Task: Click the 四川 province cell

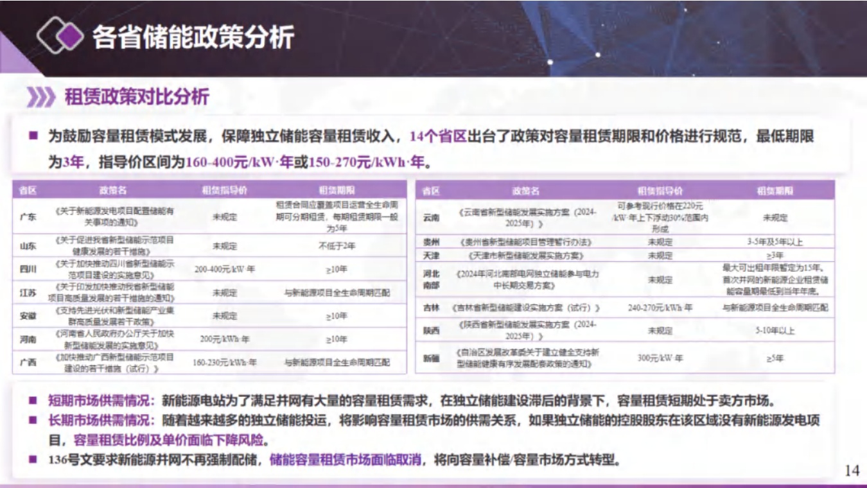Action: (x=28, y=269)
